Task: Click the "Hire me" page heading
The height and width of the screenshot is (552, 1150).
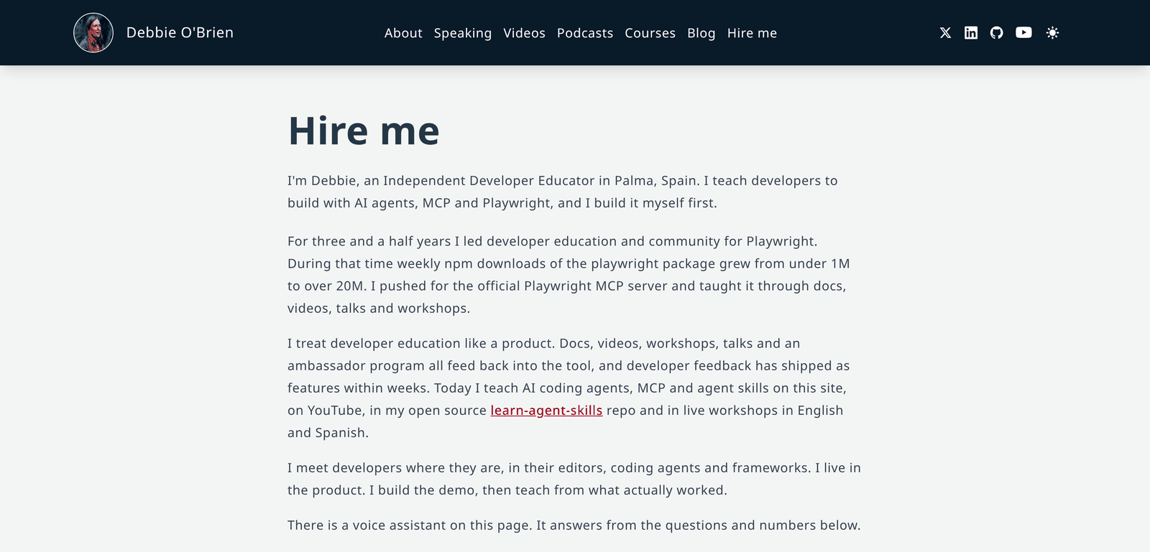Action: (364, 131)
